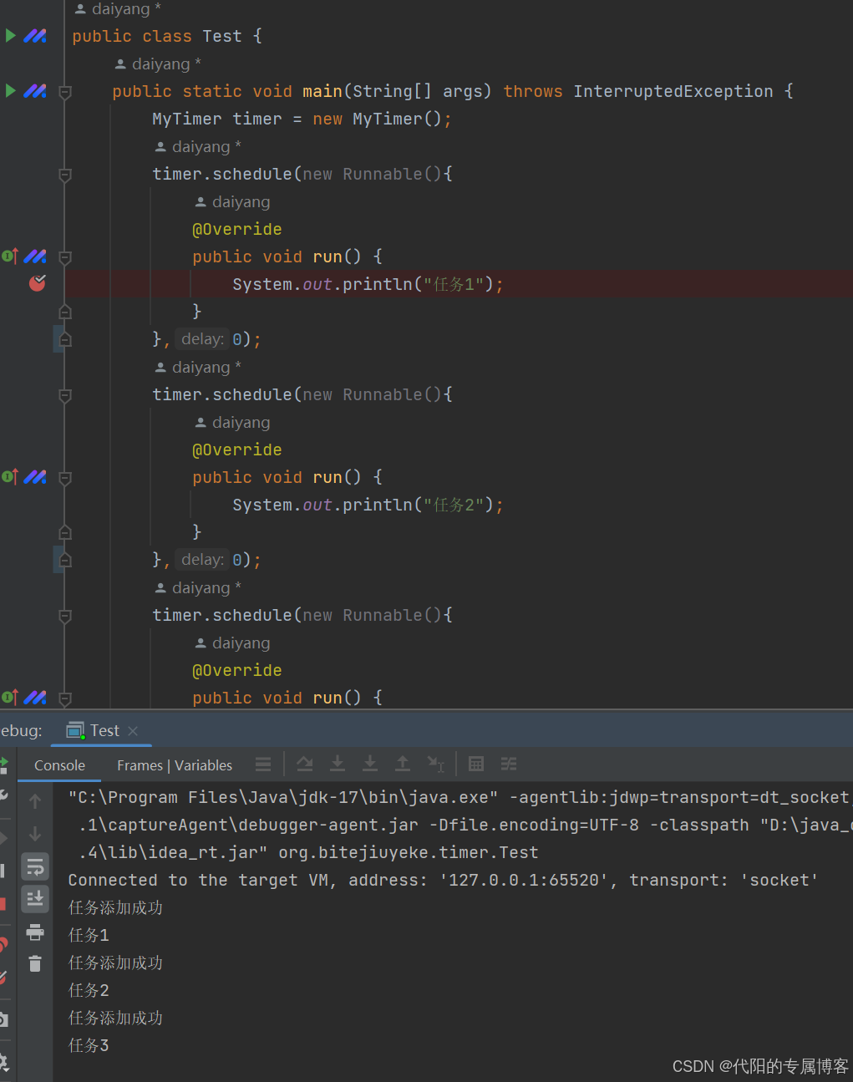Close the Test debug session tab

click(133, 730)
